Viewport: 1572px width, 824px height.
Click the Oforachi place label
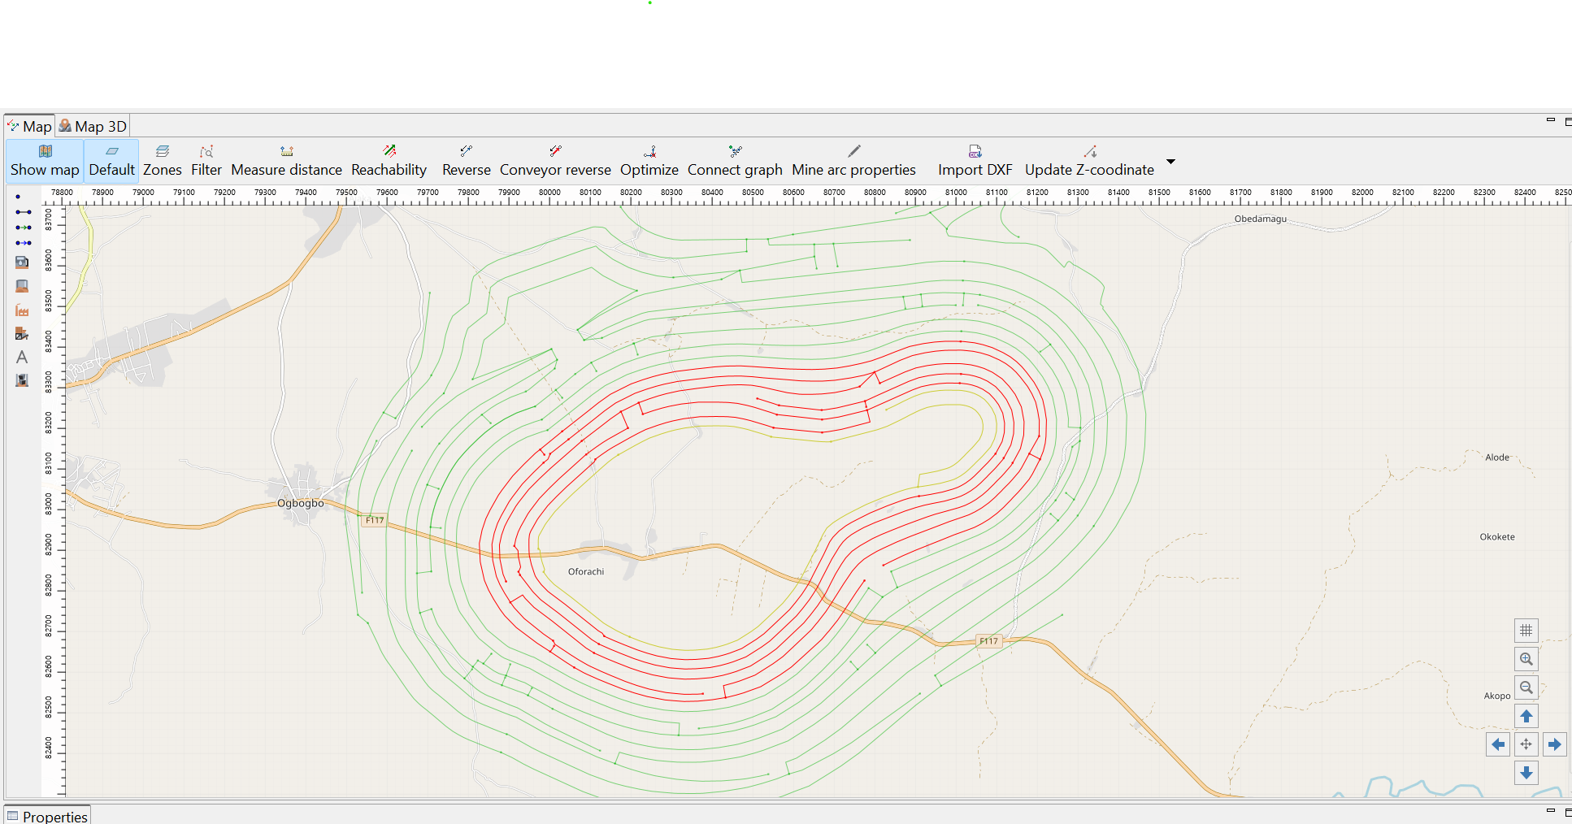point(585,571)
